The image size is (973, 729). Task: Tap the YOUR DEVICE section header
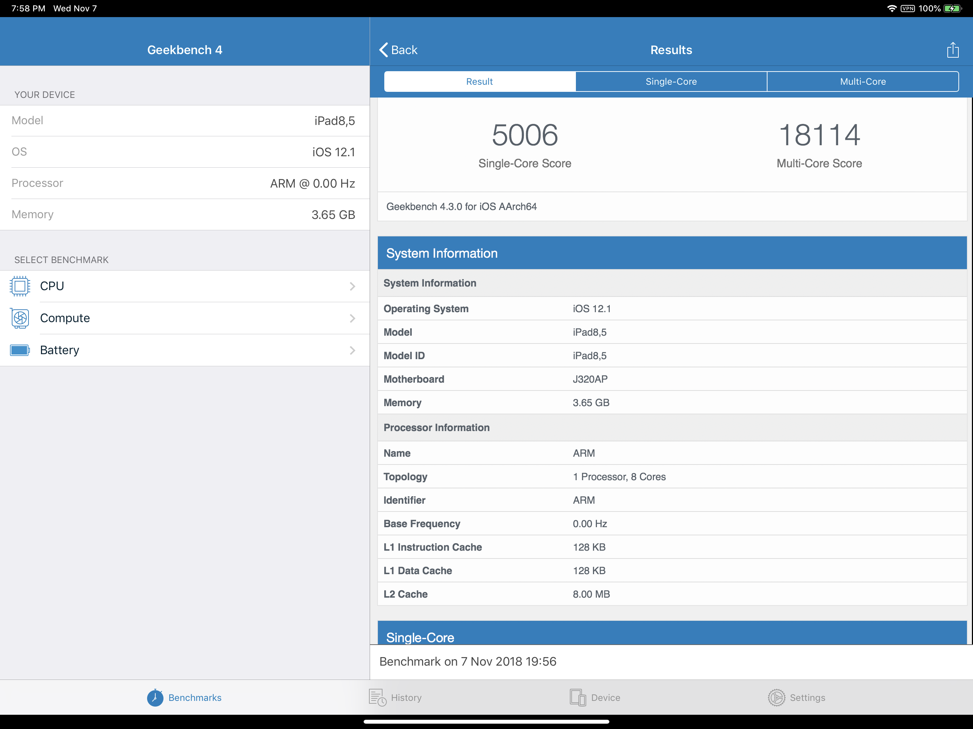tap(45, 95)
